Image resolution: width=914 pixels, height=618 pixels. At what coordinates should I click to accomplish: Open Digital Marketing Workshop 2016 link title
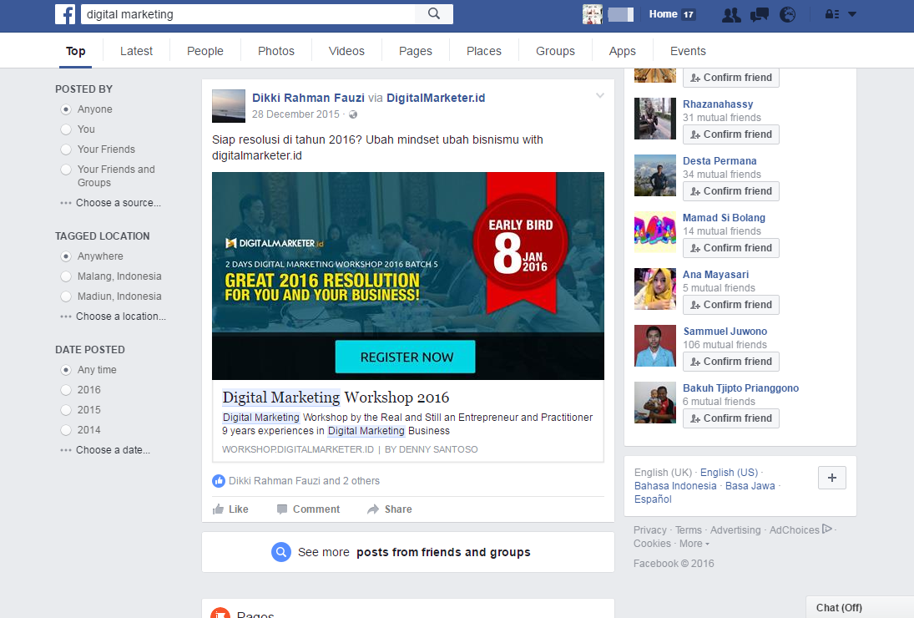coord(336,398)
